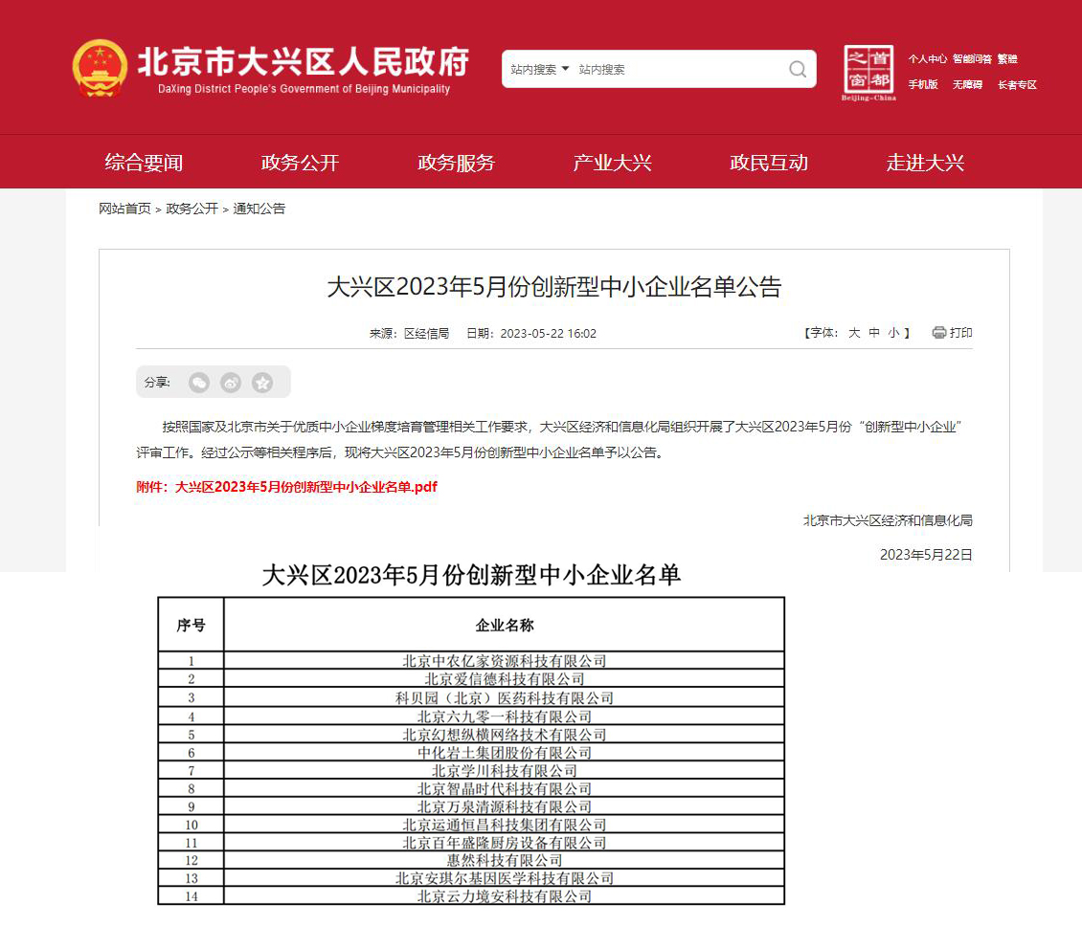1082x926 pixels.
Task: Open the 站内搜索 search scope dropdown
Action: pyautogui.click(x=541, y=69)
